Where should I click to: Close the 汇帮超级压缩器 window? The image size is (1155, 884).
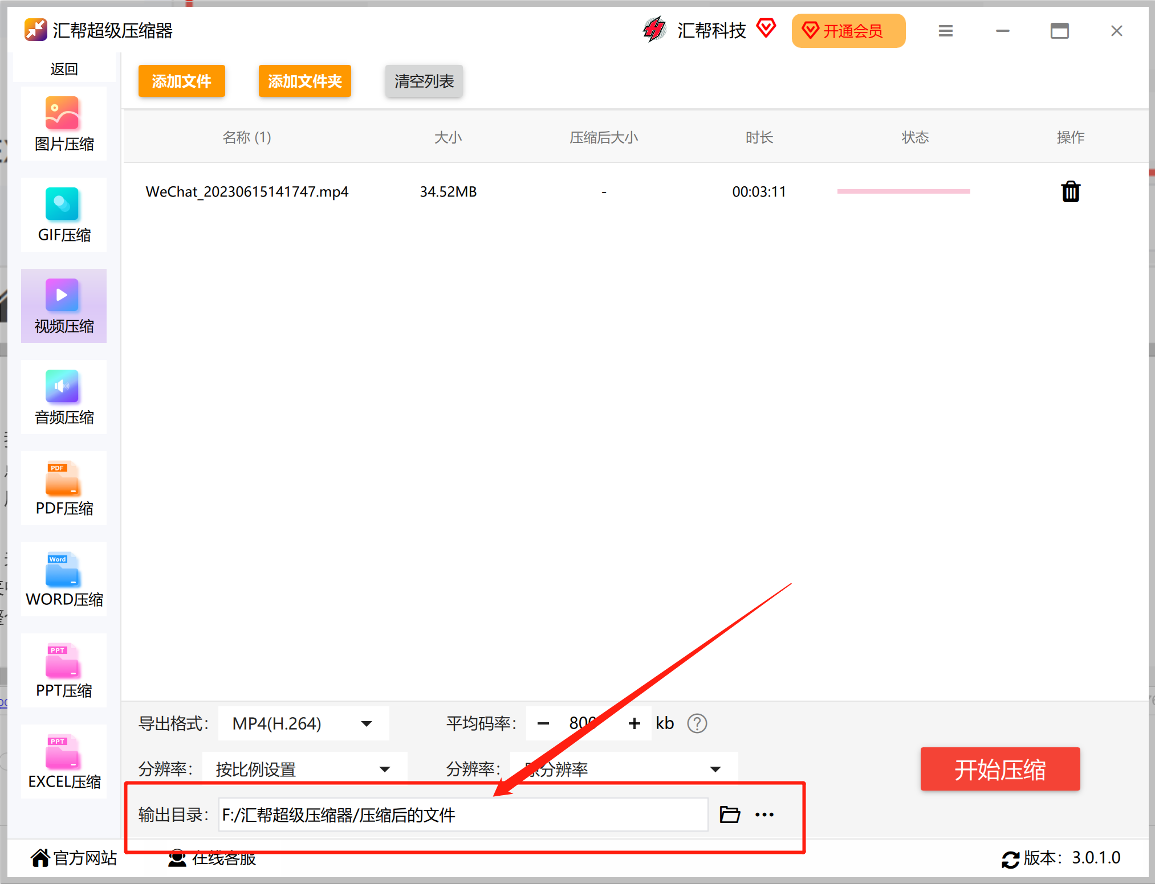tap(1117, 31)
